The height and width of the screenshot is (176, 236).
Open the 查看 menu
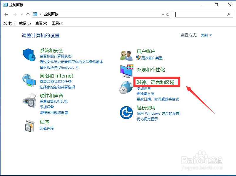pyautogui.click(x=41, y=23)
